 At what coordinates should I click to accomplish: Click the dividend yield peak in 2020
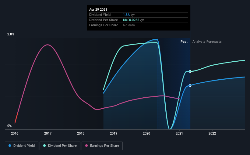(157, 39)
